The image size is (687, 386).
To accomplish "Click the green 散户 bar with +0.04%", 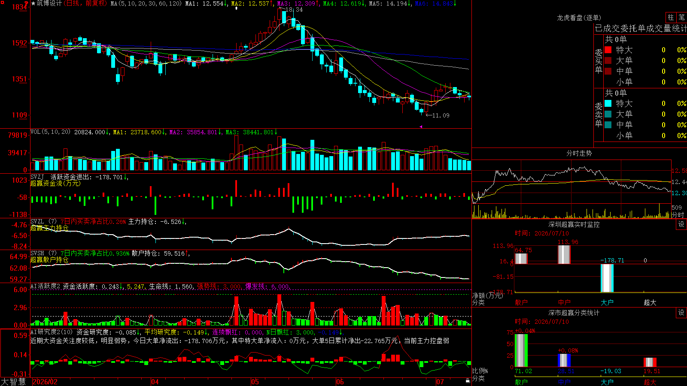I will [521, 350].
